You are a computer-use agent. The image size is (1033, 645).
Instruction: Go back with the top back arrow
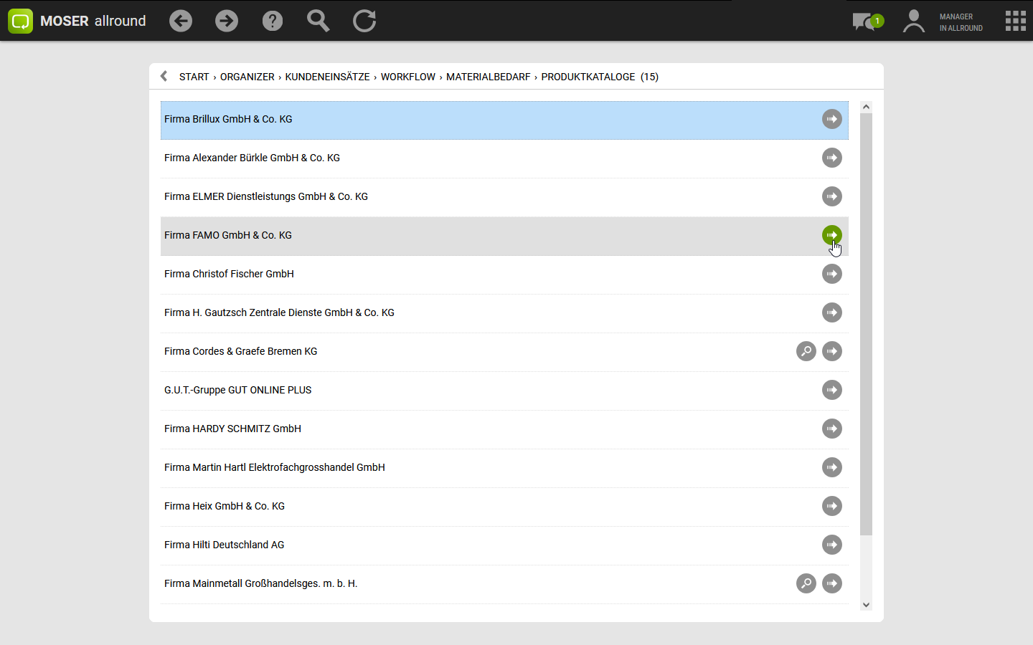pos(181,21)
